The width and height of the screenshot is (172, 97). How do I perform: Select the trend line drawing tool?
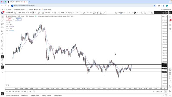(2, 20)
